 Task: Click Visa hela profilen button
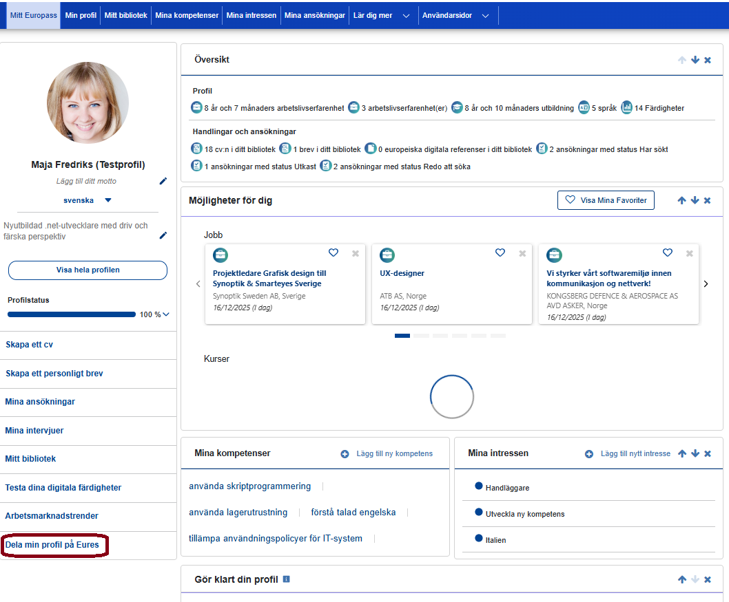pyautogui.click(x=88, y=270)
